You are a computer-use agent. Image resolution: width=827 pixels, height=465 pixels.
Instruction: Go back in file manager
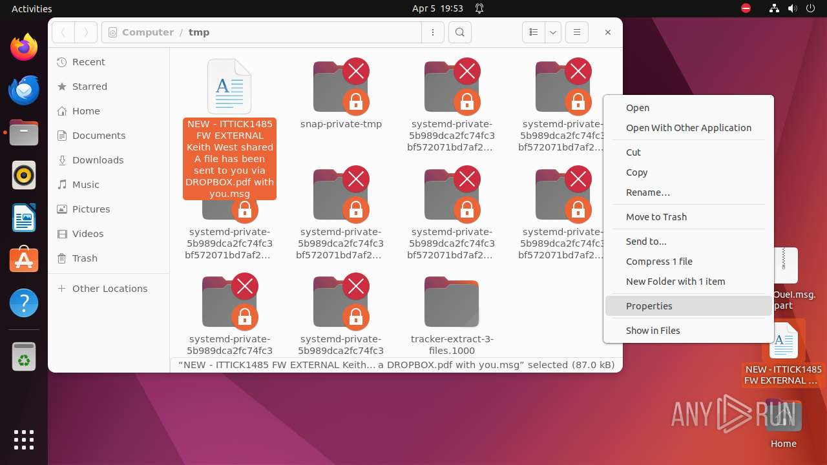tap(63, 32)
